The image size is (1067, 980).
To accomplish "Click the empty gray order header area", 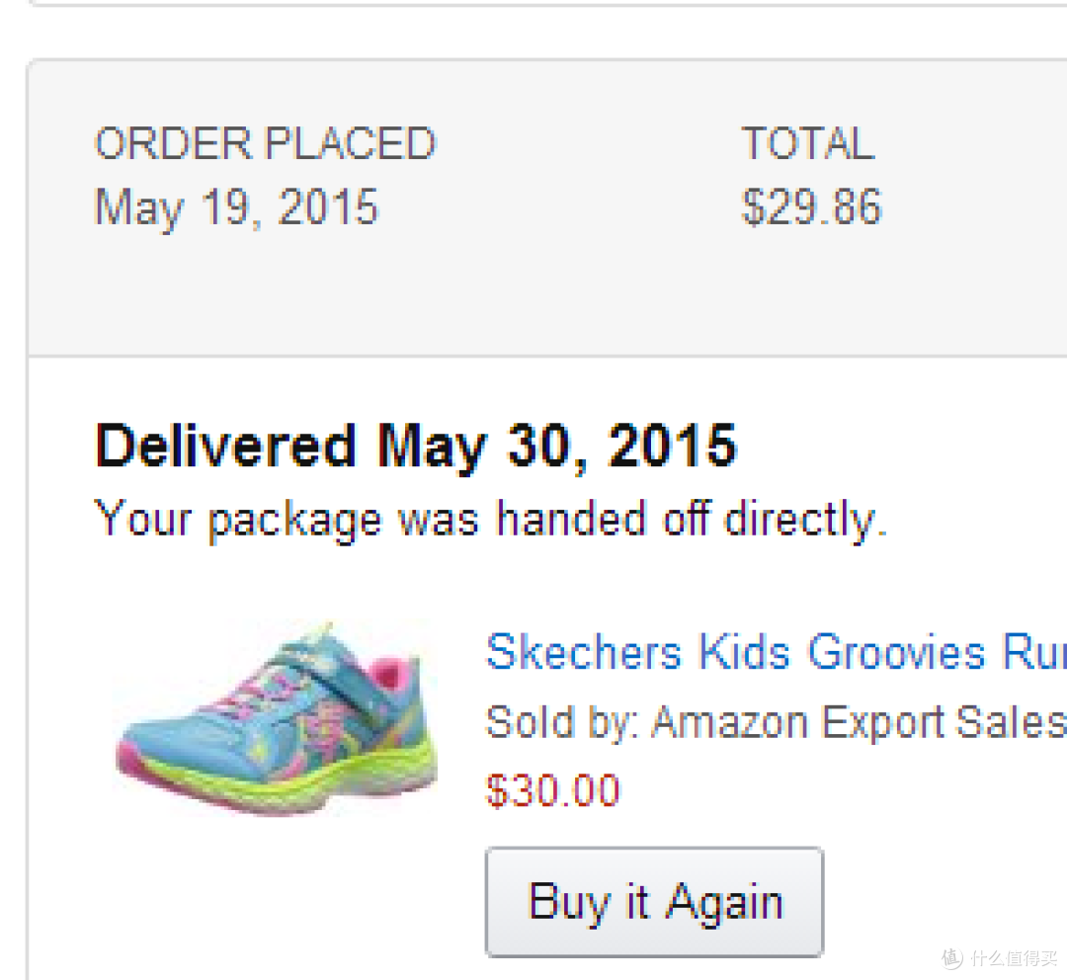I will tap(544, 292).
